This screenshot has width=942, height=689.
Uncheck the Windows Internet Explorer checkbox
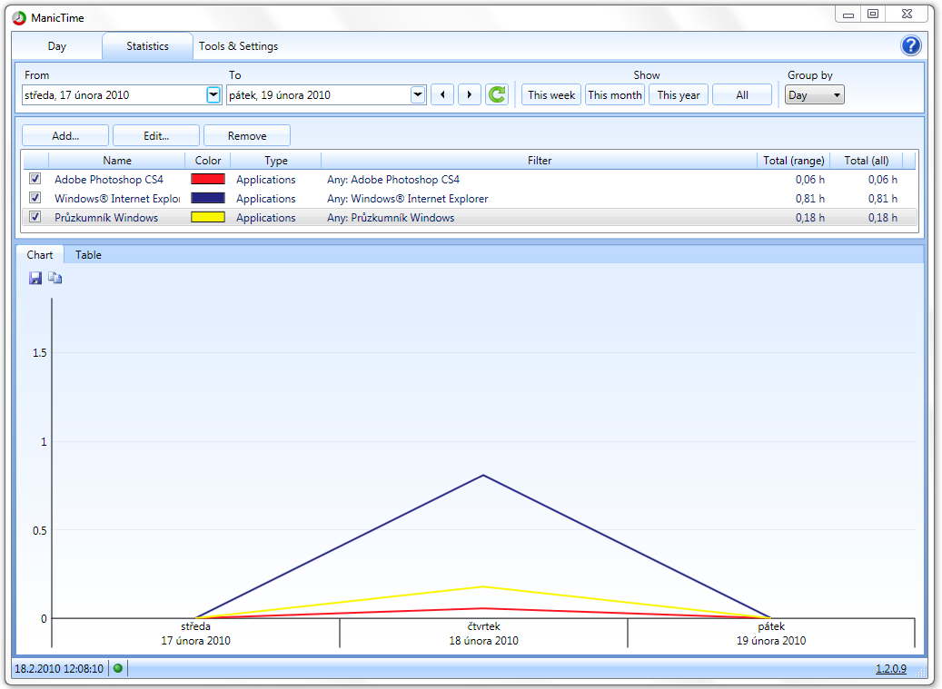click(x=35, y=198)
